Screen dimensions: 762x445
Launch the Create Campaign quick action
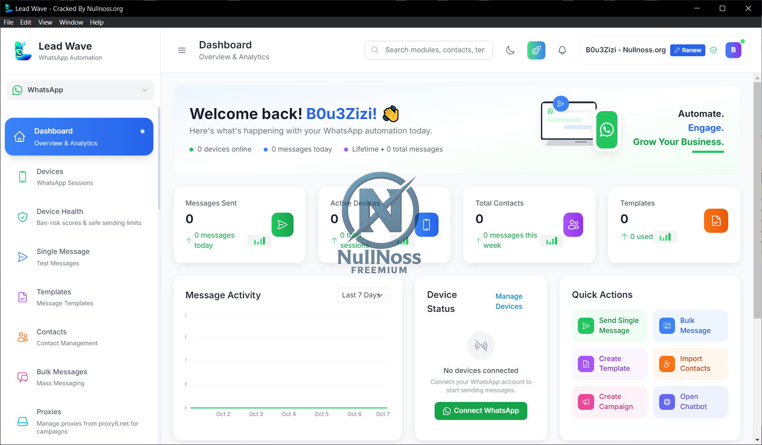coord(610,402)
